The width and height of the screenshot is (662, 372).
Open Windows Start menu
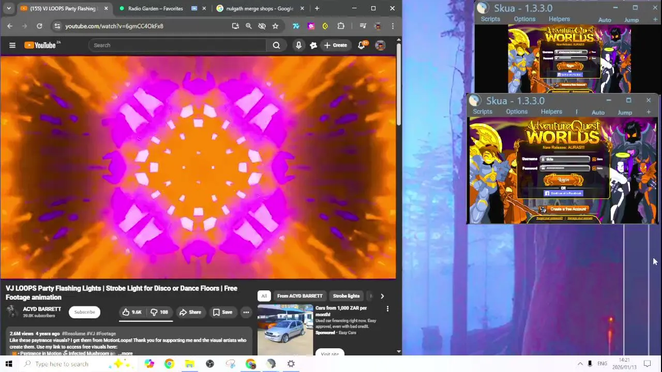pos(9,364)
